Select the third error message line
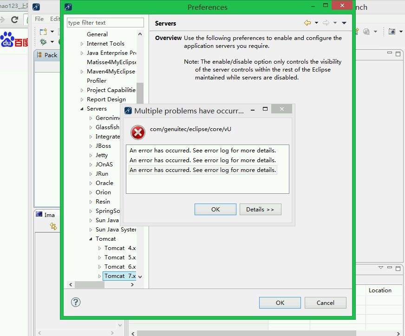The width and height of the screenshot is (405, 336). pyautogui.click(x=203, y=170)
